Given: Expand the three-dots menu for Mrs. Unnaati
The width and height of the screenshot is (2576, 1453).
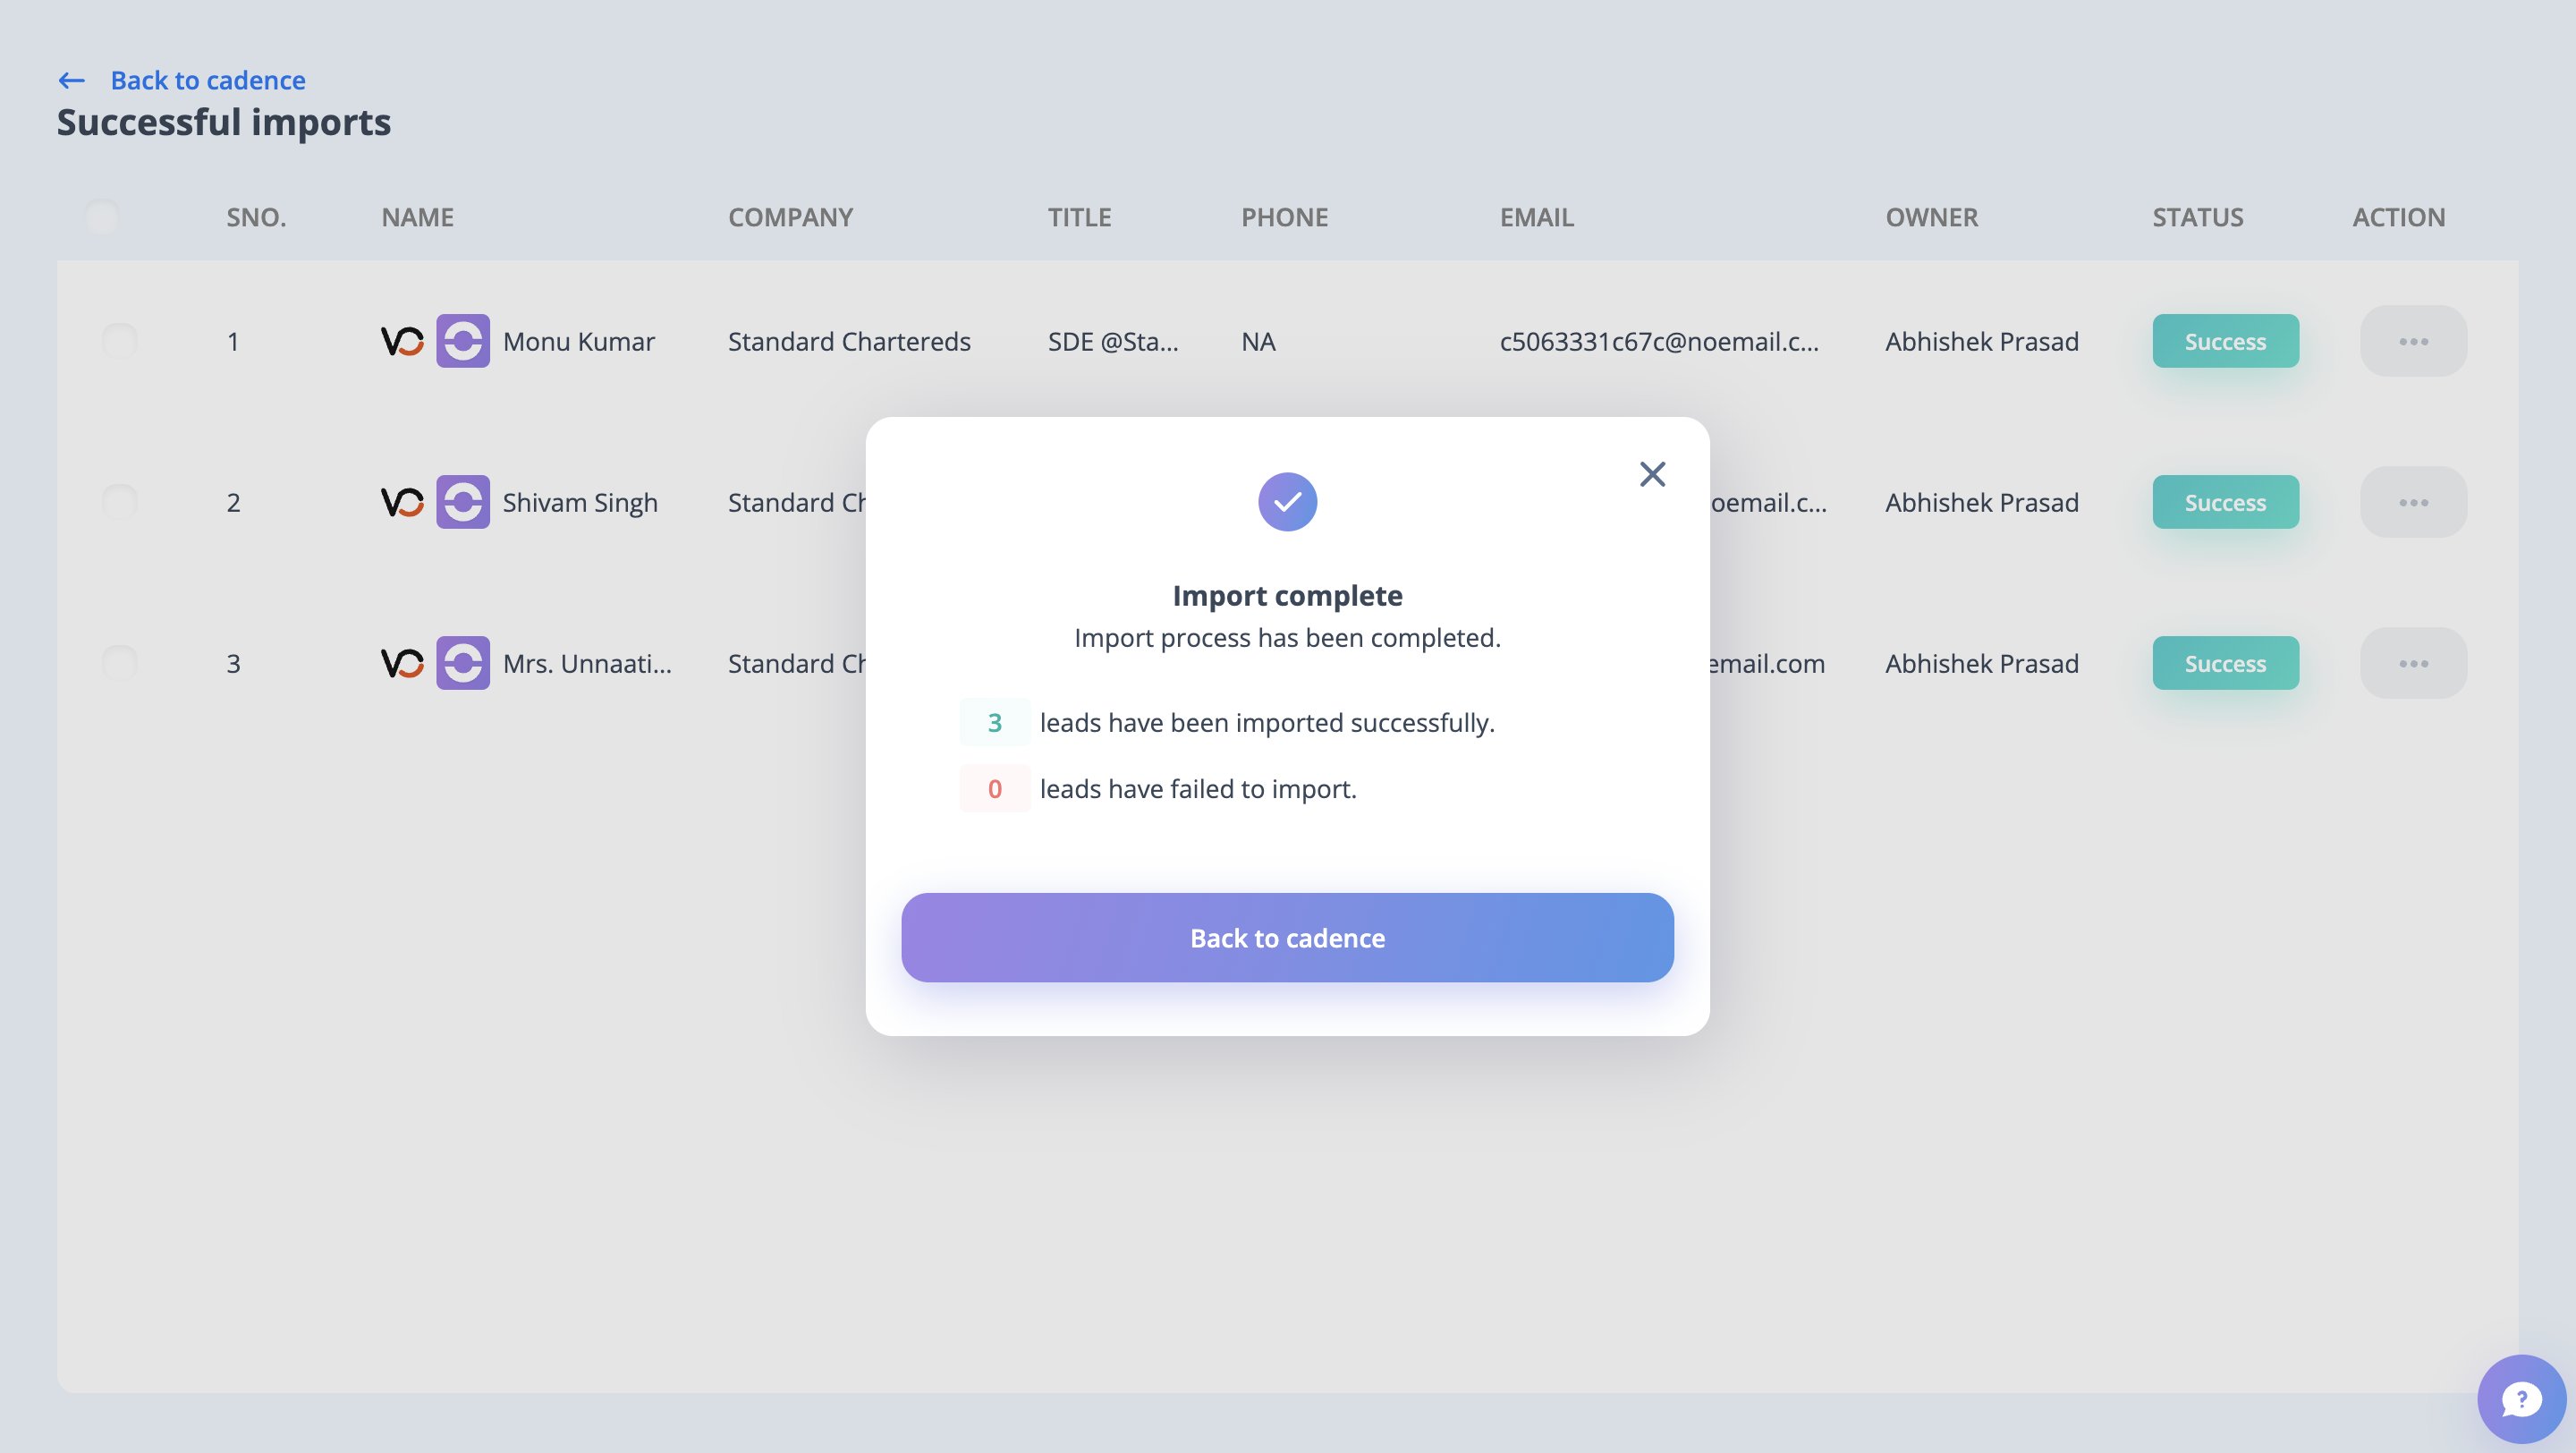Looking at the screenshot, I should pyautogui.click(x=2413, y=663).
